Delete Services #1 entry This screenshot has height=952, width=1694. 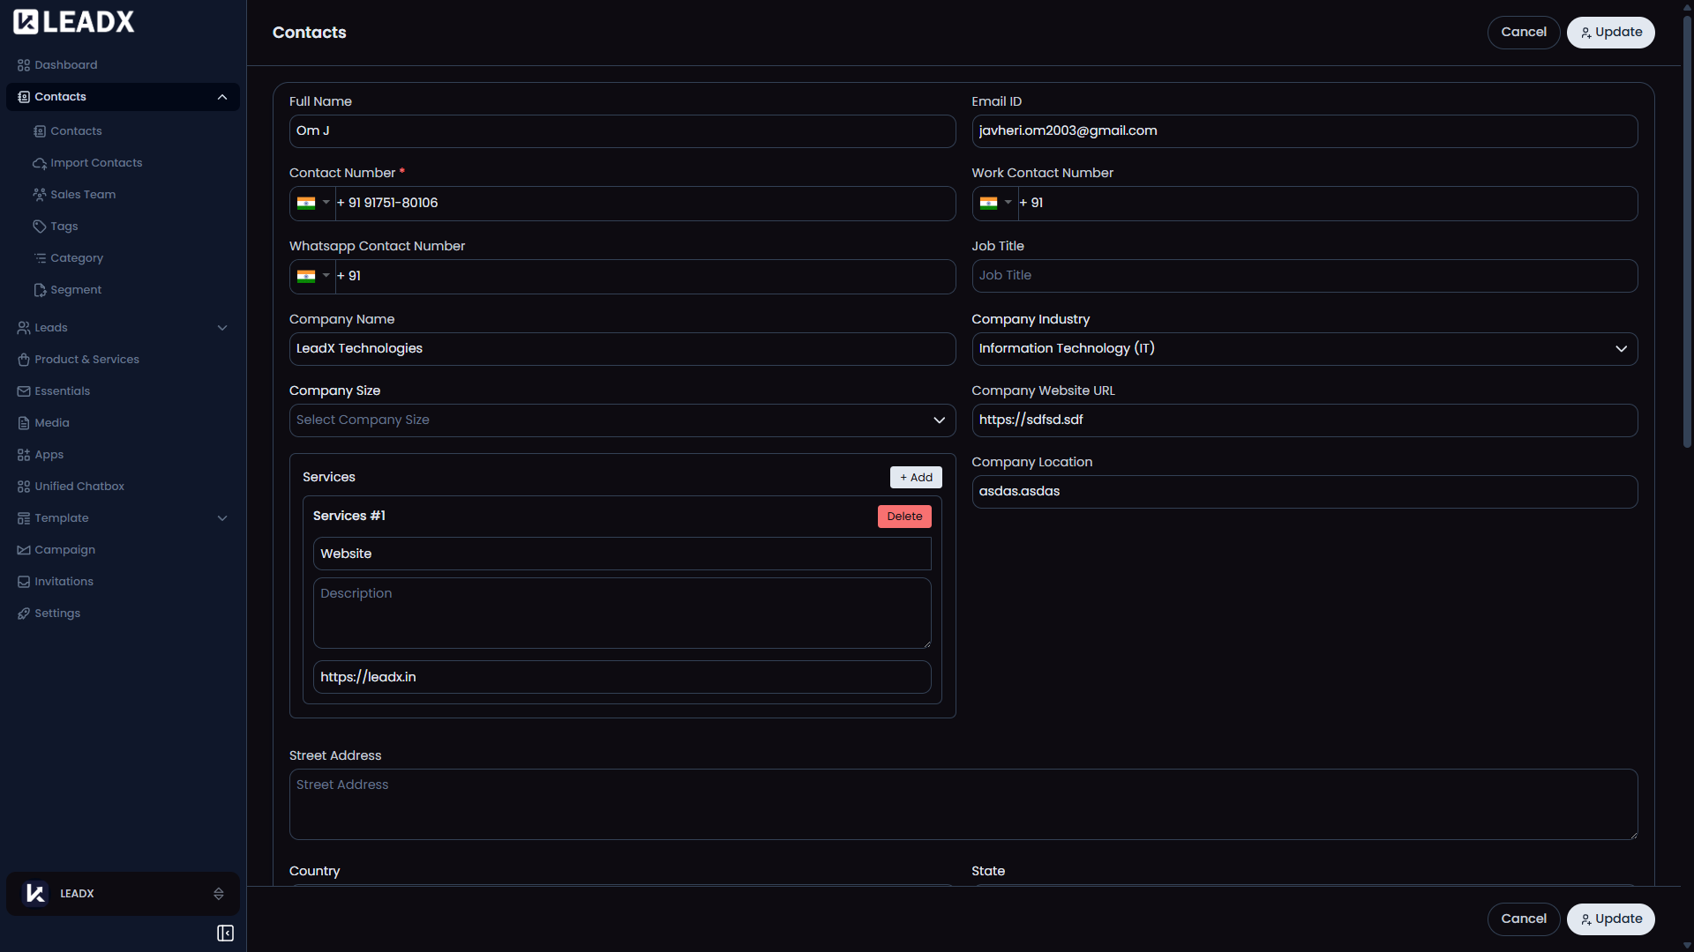coord(904,516)
